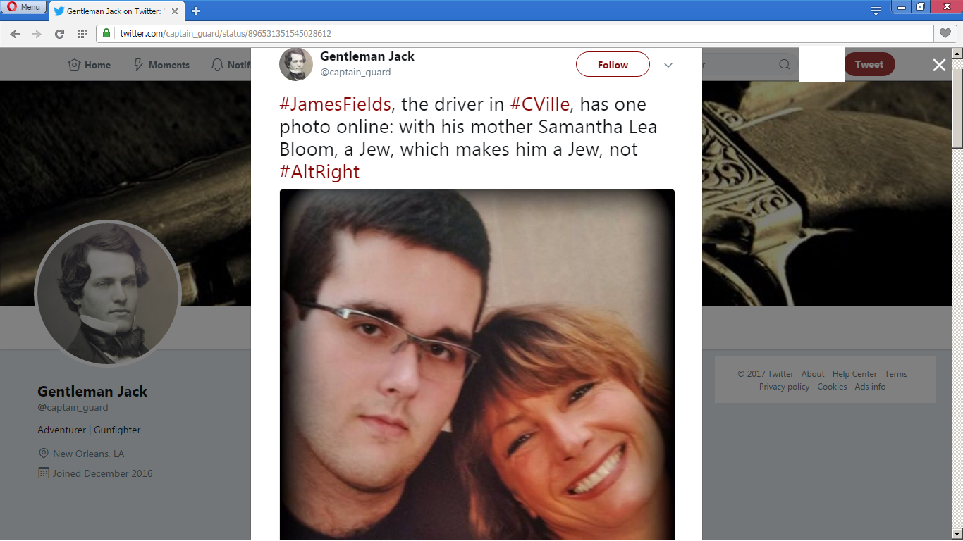Open the Opera tab menu icon

(x=876, y=11)
